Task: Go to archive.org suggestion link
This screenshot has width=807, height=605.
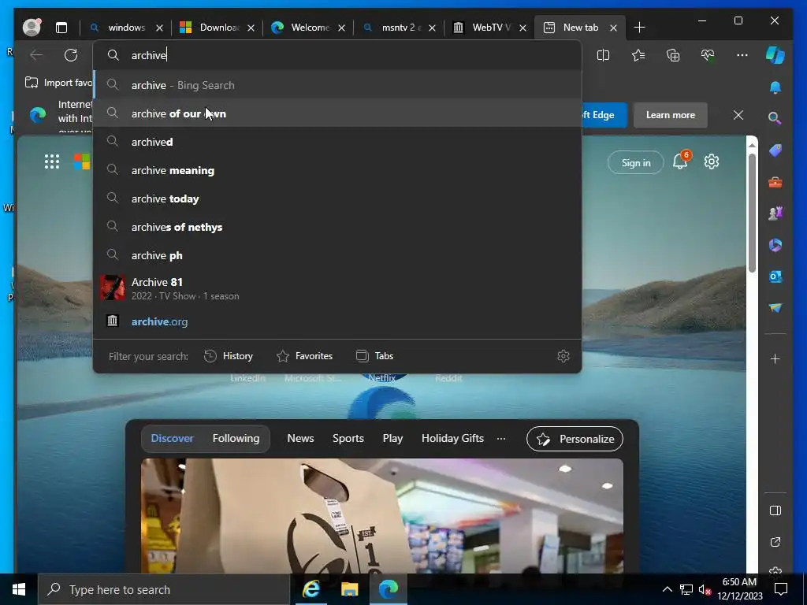Action: pos(337,321)
